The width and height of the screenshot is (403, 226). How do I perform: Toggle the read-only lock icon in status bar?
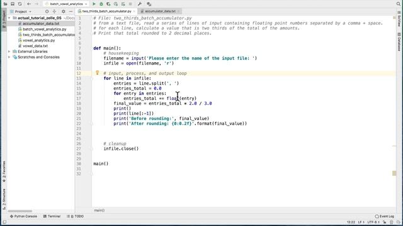(x=385, y=222)
